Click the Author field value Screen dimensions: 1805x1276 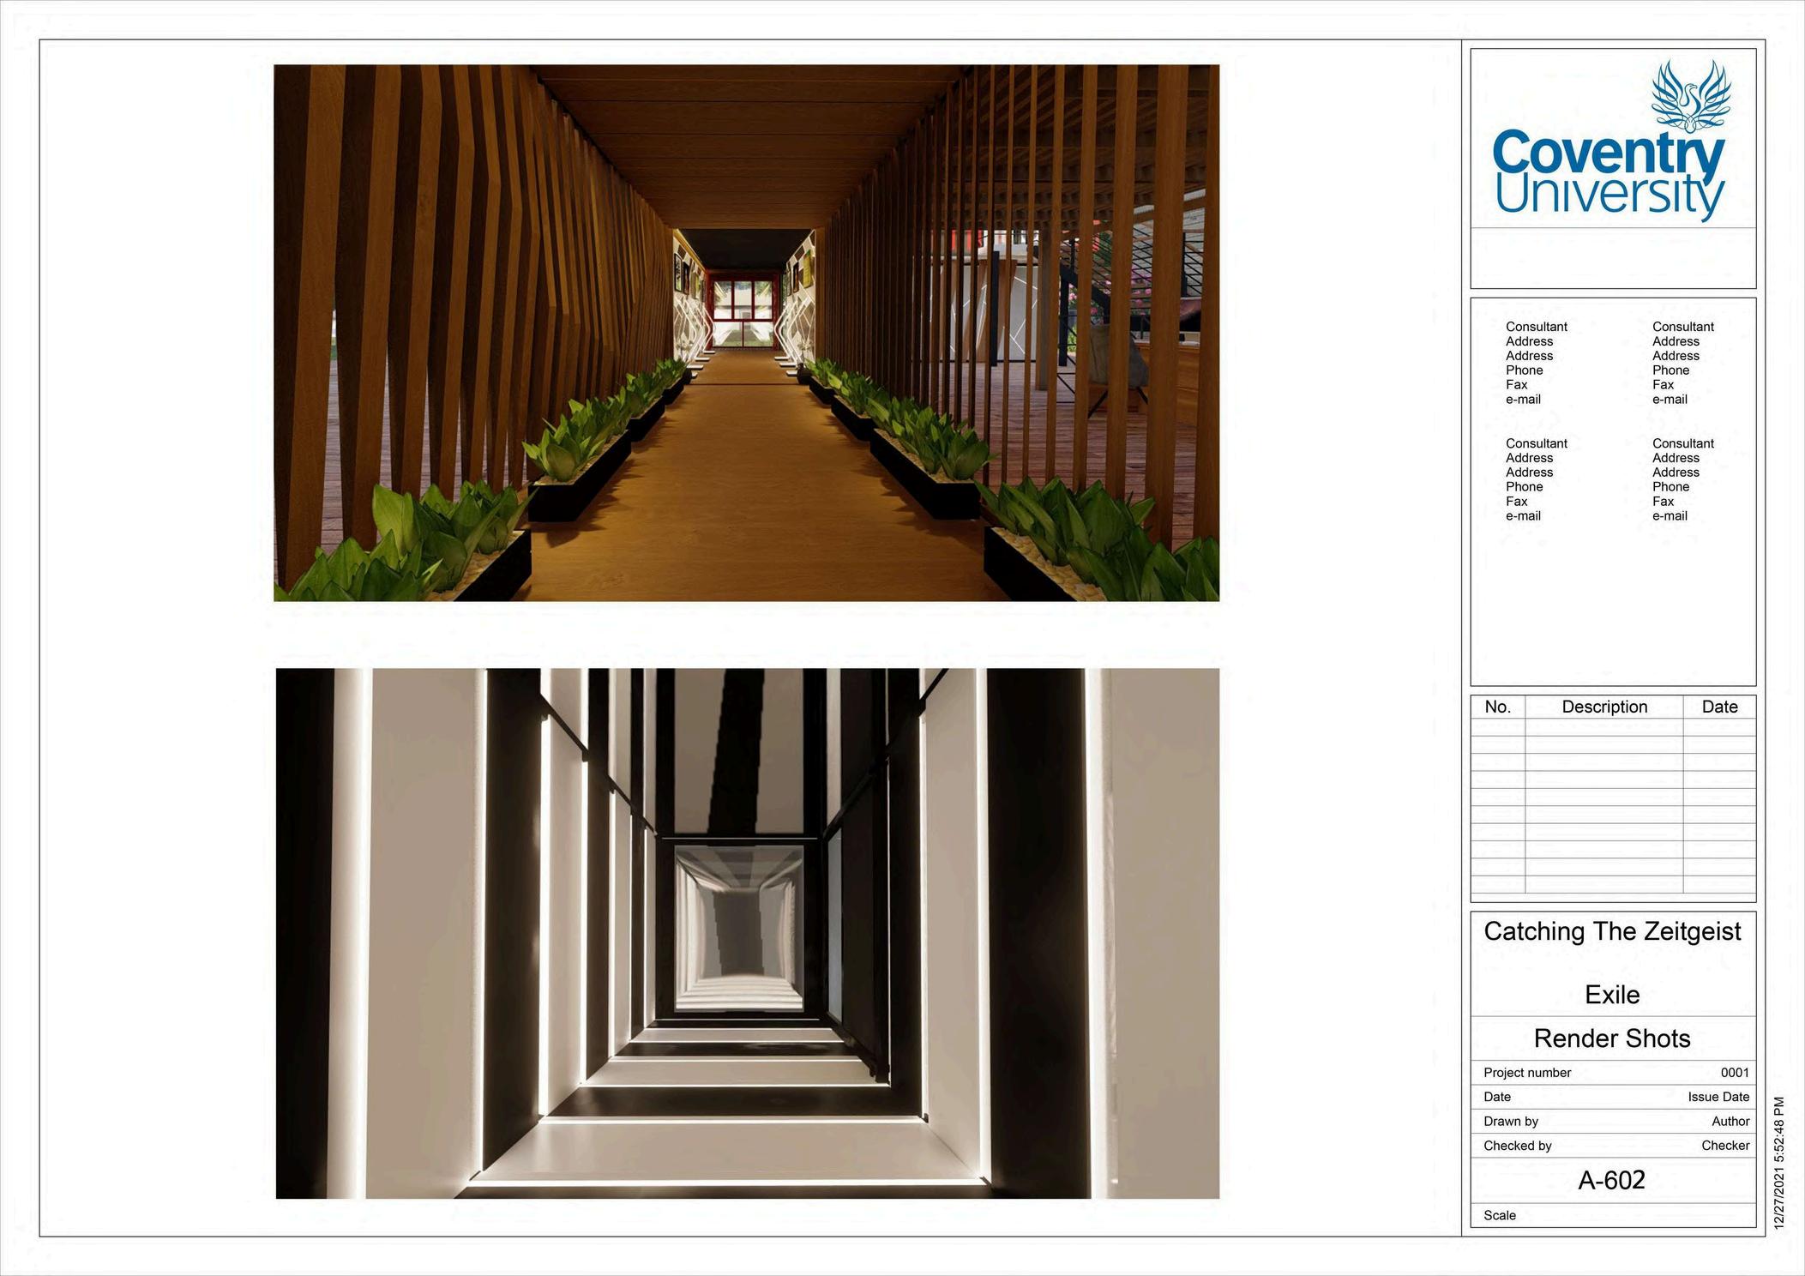[x=1730, y=1121]
